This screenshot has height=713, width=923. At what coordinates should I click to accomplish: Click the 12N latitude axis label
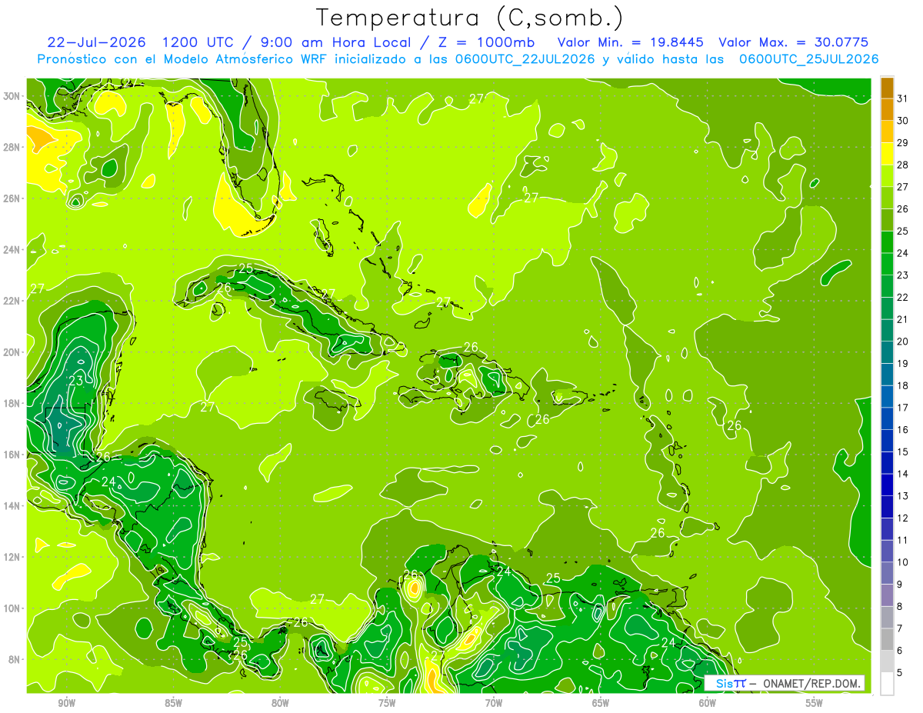[12, 557]
